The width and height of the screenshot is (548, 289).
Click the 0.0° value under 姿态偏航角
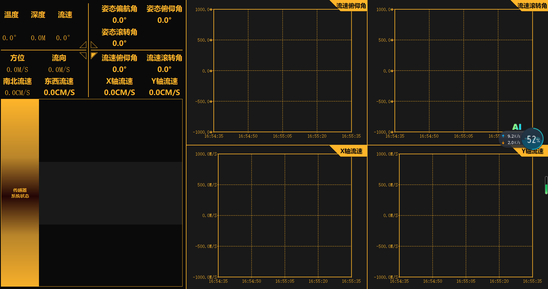tap(119, 20)
